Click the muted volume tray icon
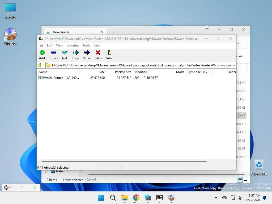This screenshot has width=272, height=204. (x=240, y=198)
